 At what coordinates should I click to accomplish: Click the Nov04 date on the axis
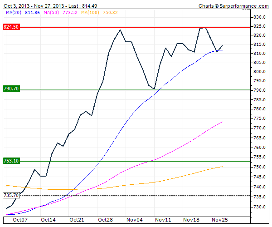point(134,219)
